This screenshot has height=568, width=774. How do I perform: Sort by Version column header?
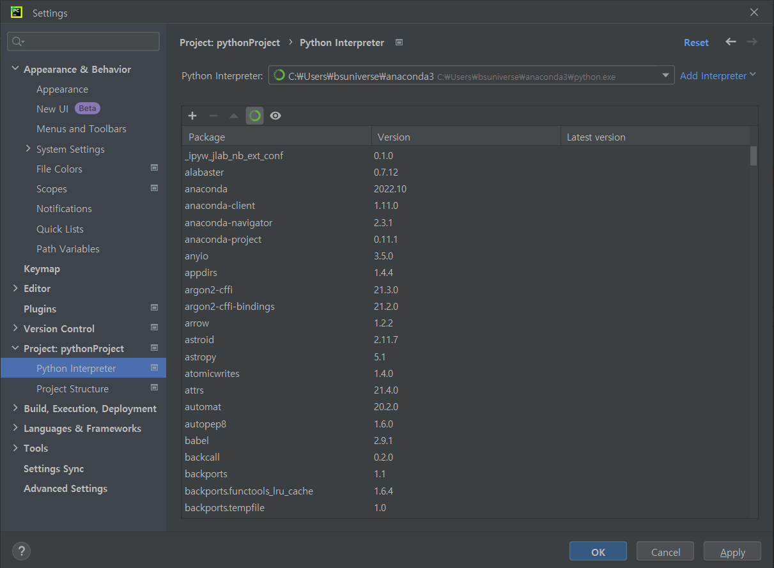pos(466,137)
